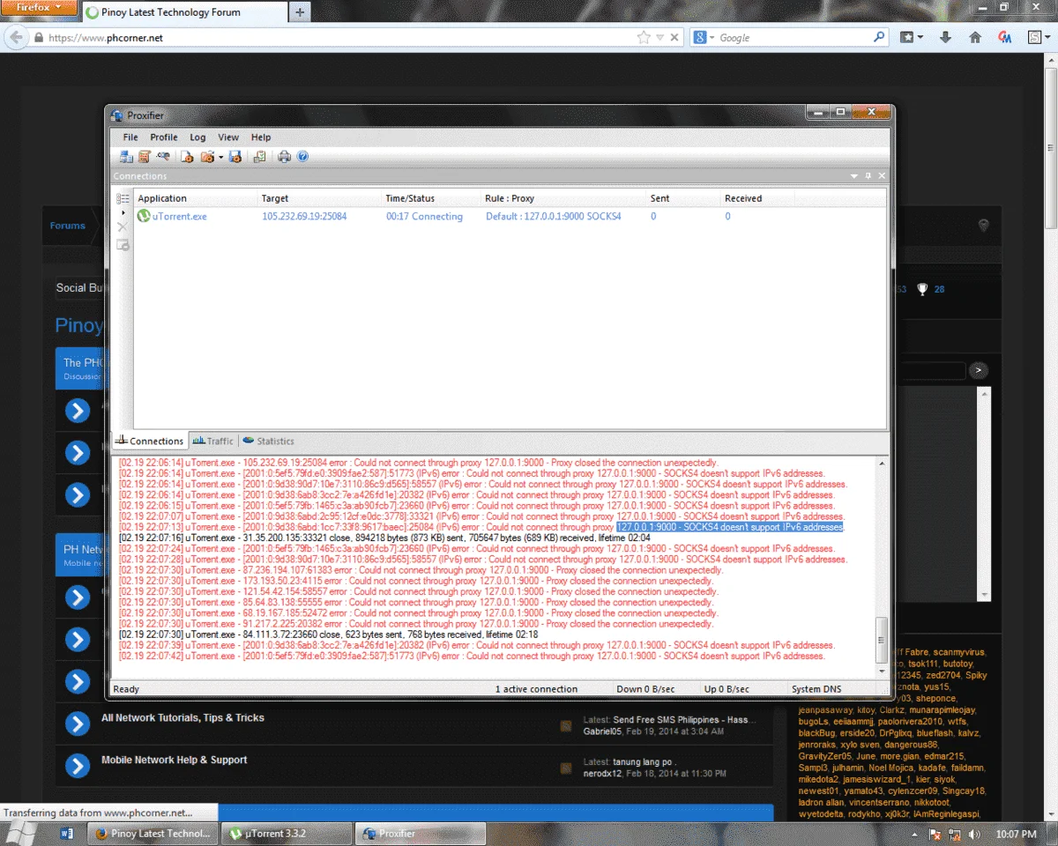1058x846 pixels.
Task: Sort by Application column header
Action: [x=195, y=198]
